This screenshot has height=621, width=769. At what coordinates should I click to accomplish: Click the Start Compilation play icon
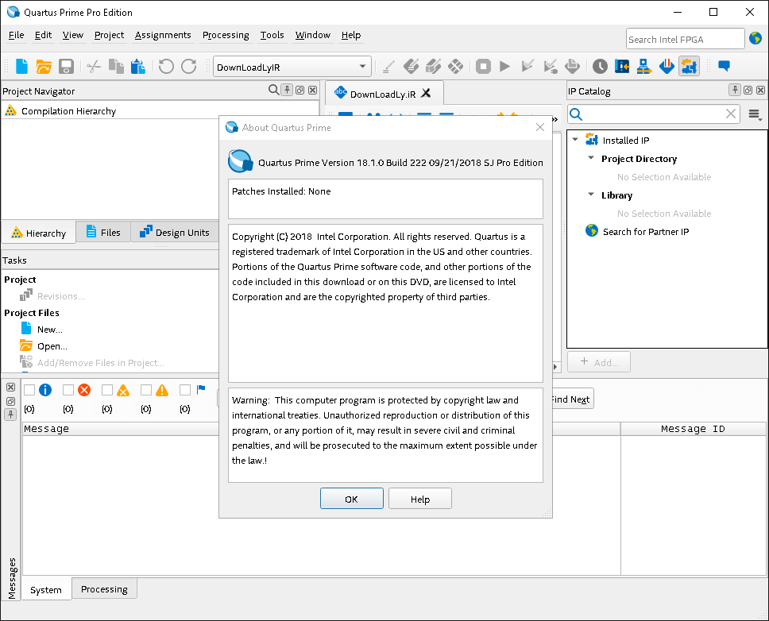[504, 67]
